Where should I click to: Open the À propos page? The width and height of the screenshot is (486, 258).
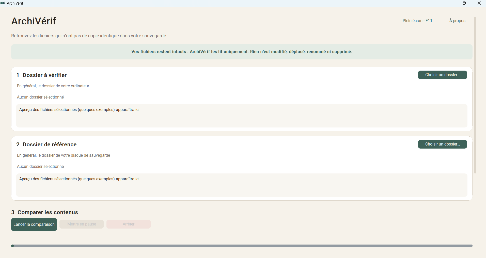tap(457, 21)
